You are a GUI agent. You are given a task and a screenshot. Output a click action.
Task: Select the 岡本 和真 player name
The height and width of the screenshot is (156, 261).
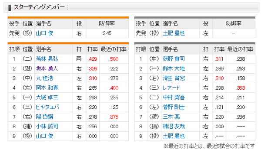pyautogui.click(x=47, y=88)
